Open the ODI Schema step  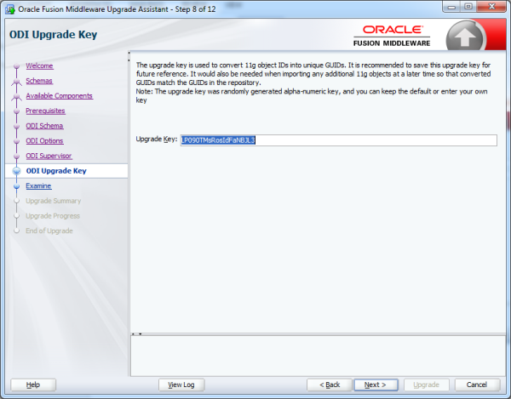coord(44,126)
